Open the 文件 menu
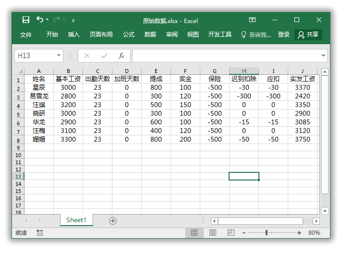Screen dimensions: 341x253 point(26,35)
